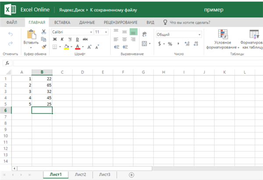
Task: Click the 'Что вы хотите сделать?' search box
Action: [x=190, y=22]
